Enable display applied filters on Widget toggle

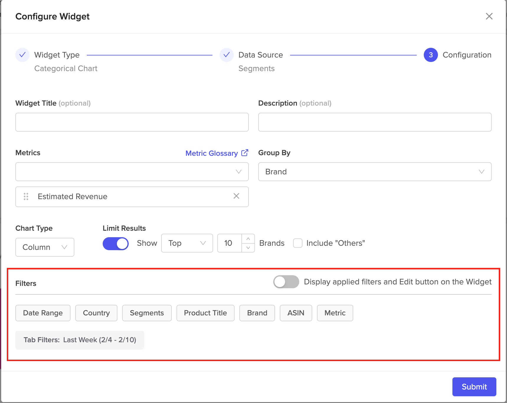pyautogui.click(x=286, y=282)
